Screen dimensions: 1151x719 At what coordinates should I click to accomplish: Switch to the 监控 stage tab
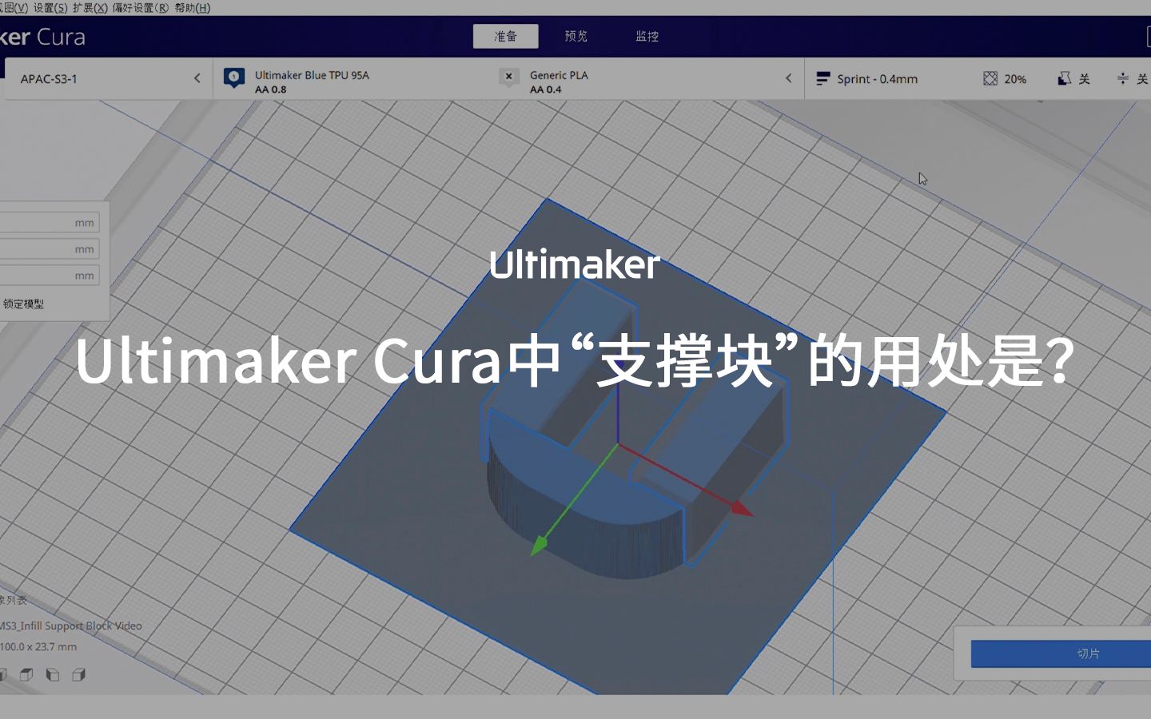(647, 36)
